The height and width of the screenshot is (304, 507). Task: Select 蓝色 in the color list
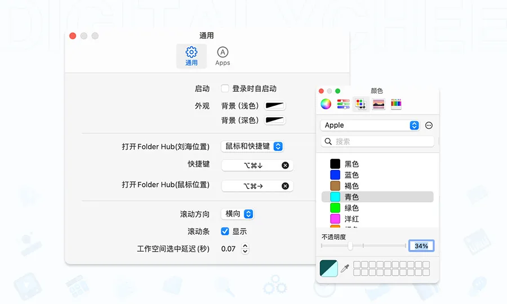pyautogui.click(x=352, y=175)
